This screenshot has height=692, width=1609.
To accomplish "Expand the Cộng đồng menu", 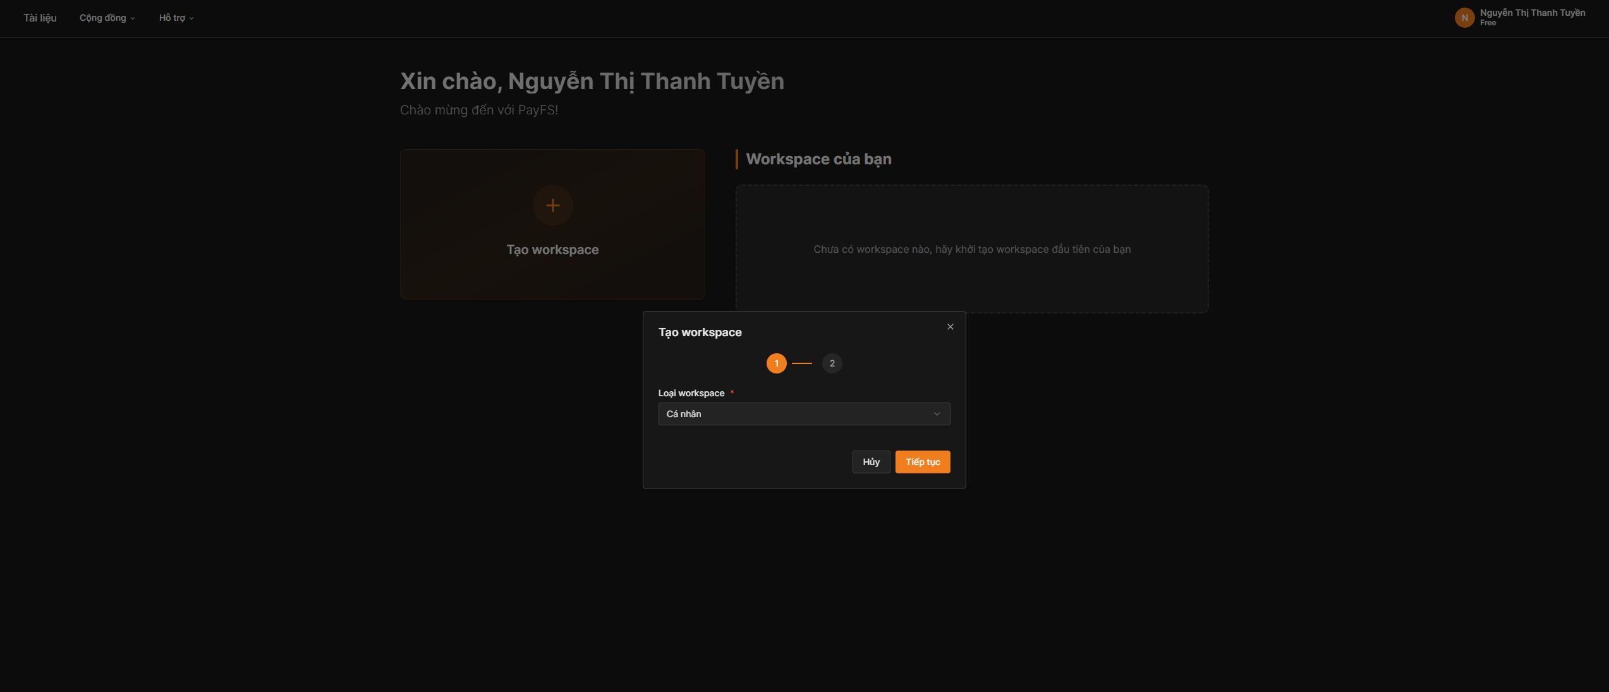I will pos(103,18).
